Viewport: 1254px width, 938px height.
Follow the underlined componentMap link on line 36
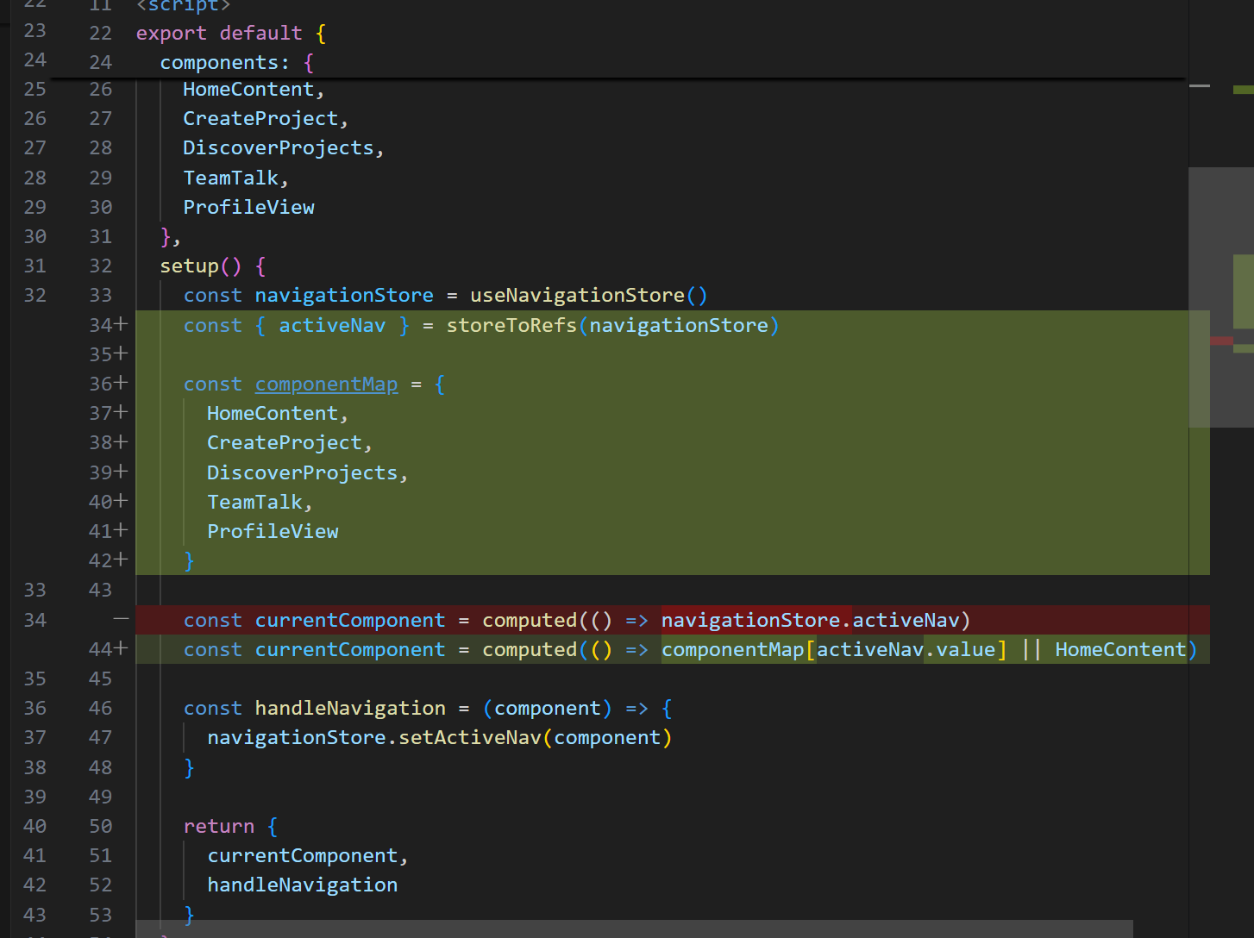[x=326, y=385]
